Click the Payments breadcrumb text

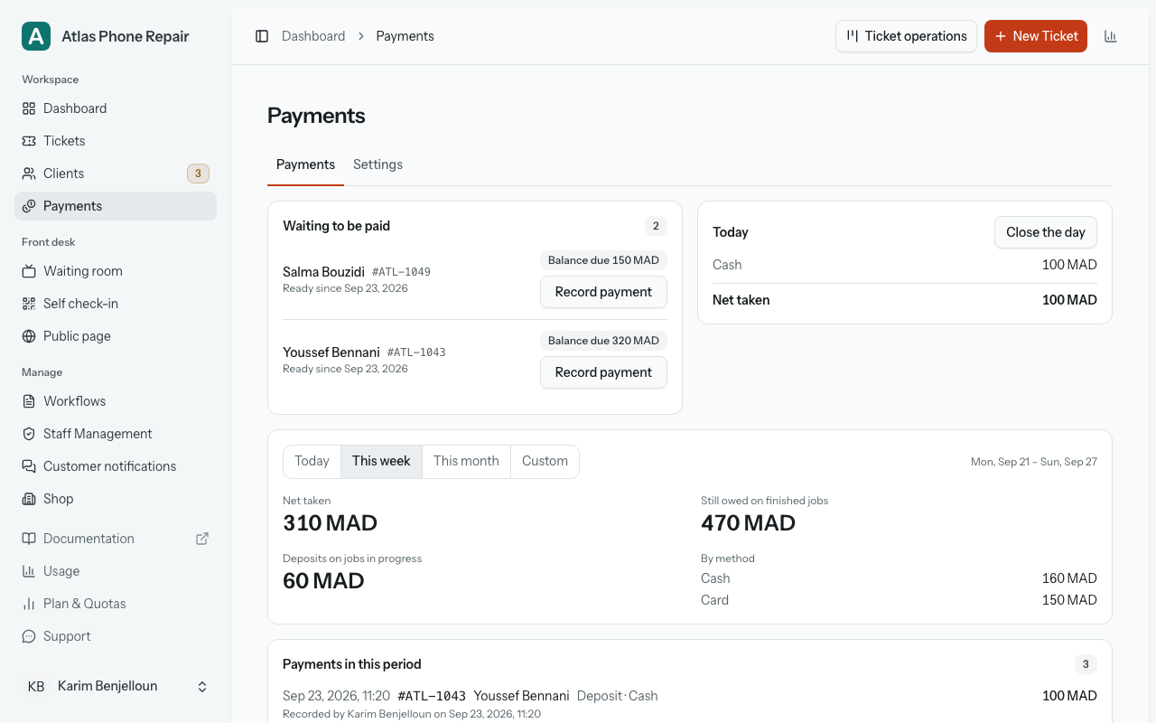(405, 36)
